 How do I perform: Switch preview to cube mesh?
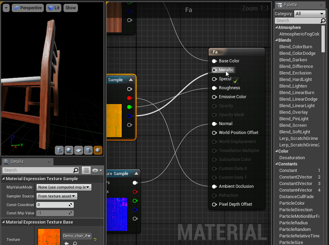[x=88, y=150]
